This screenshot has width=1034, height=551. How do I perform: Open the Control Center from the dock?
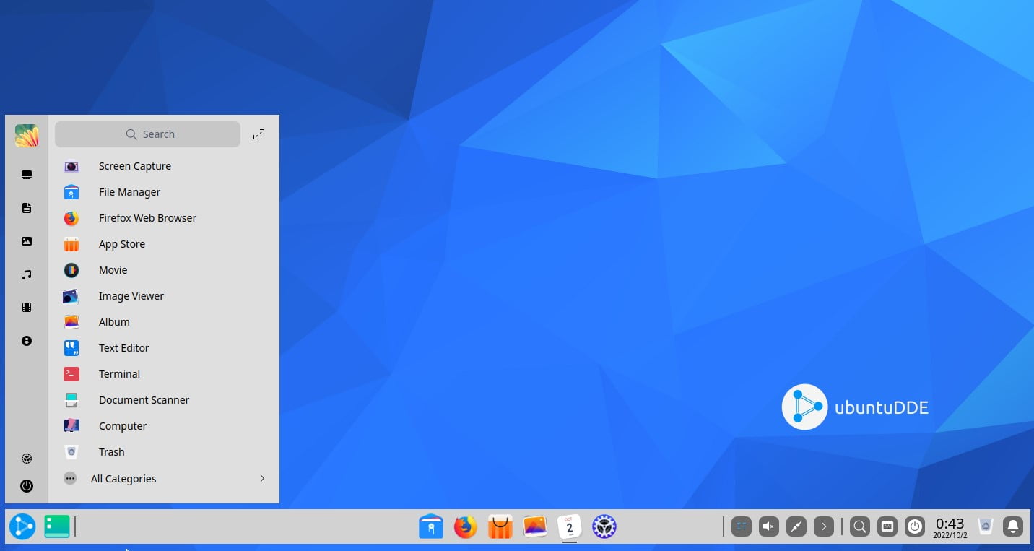604,526
